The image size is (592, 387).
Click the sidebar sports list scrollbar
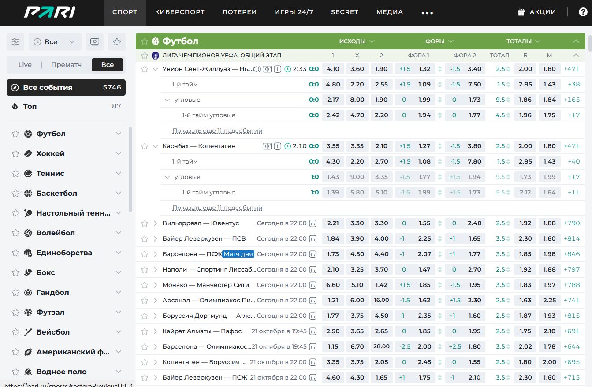point(130,170)
